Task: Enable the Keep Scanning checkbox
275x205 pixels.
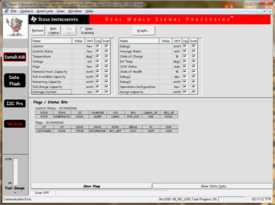Action: [x=82, y=28]
